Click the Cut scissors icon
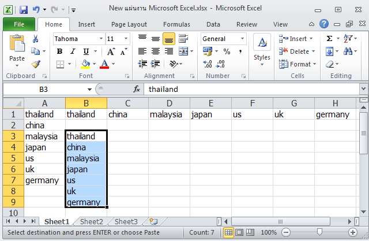 coord(35,39)
